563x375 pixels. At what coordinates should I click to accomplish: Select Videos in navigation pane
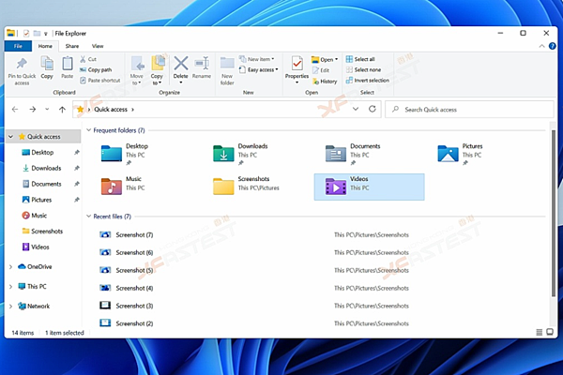tap(39, 247)
